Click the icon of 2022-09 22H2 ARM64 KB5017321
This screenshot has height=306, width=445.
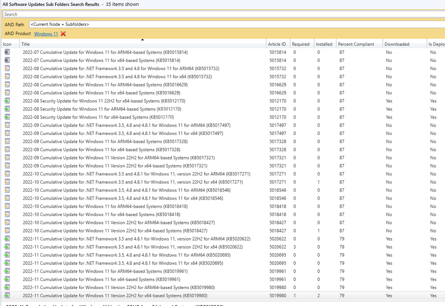point(7,158)
